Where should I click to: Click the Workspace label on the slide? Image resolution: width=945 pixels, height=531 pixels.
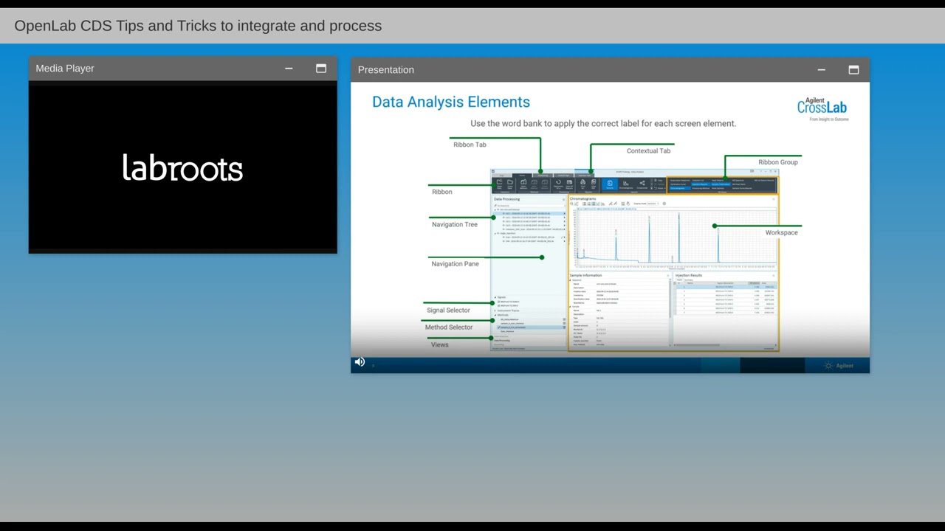pos(781,233)
